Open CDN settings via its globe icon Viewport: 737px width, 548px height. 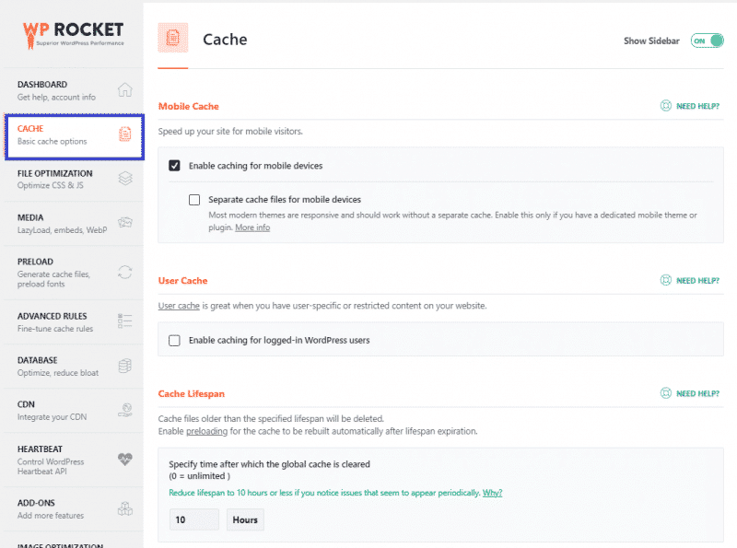click(x=126, y=412)
